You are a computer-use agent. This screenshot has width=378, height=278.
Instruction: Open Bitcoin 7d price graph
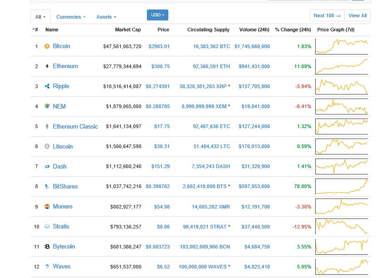tap(342, 46)
